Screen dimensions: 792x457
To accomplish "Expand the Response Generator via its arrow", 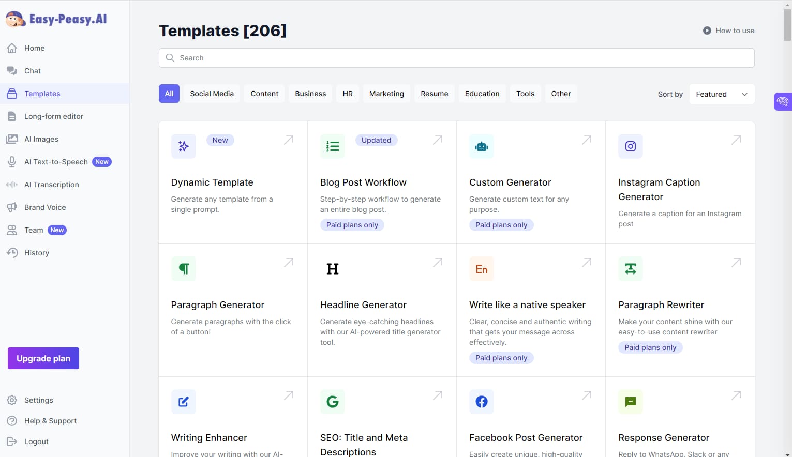I will click(x=736, y=395).
